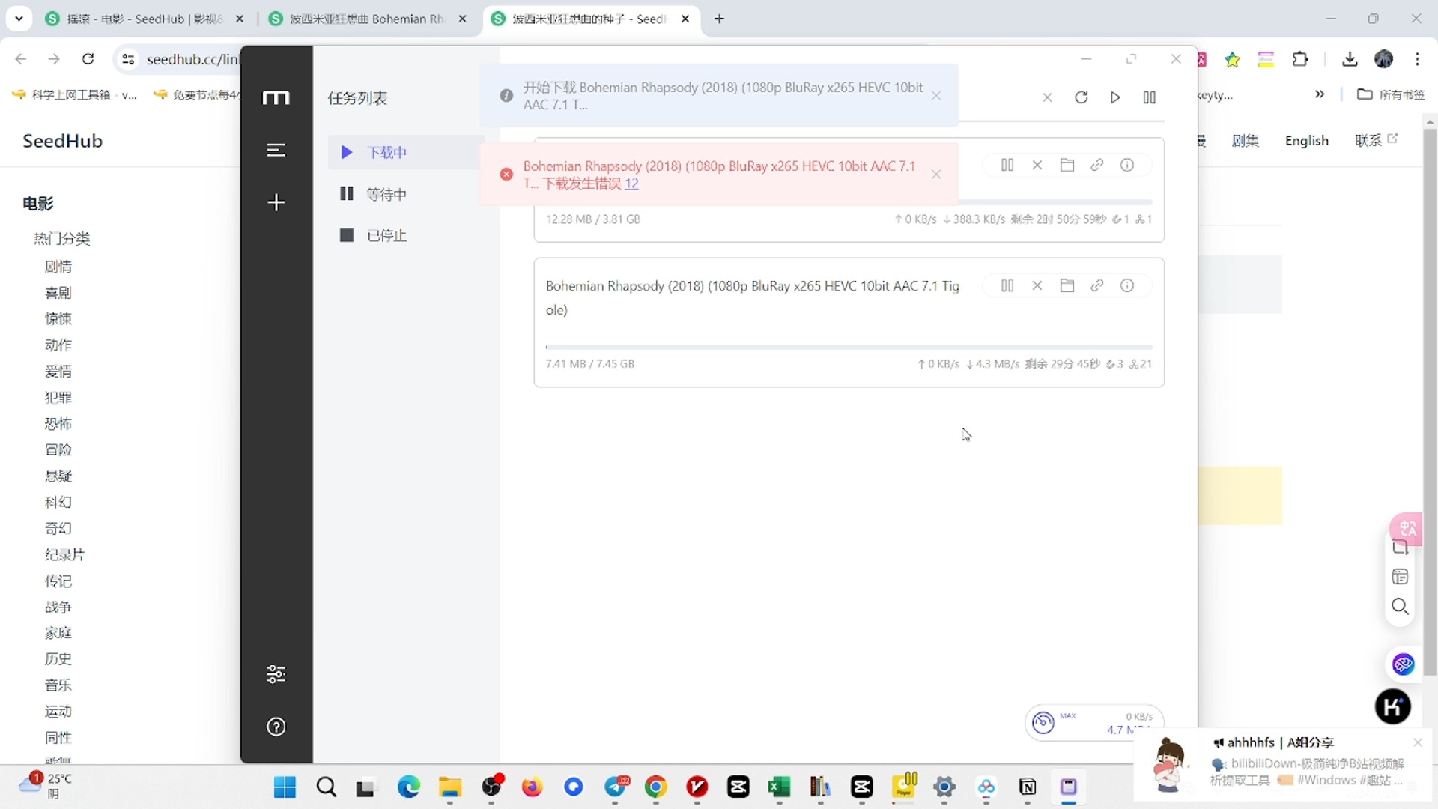
Task: Click the black H floating button
Action: coord(1393,706)
